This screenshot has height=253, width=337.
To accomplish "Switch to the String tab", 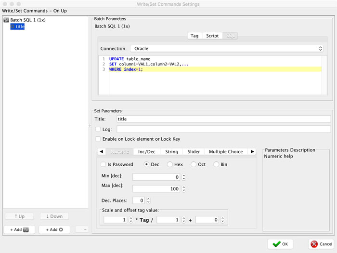I will click(x=171, y=152).
